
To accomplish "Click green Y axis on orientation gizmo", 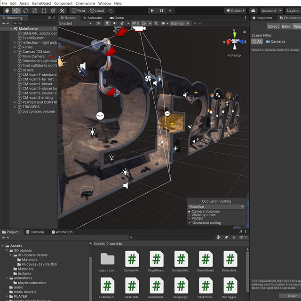I will click(235, 35).
